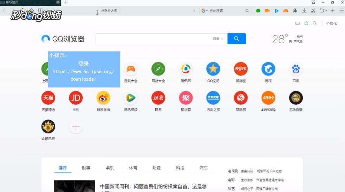Close the 新标签页 tab
The width and height of the screenshot is (345, 192).
(58, 2)
